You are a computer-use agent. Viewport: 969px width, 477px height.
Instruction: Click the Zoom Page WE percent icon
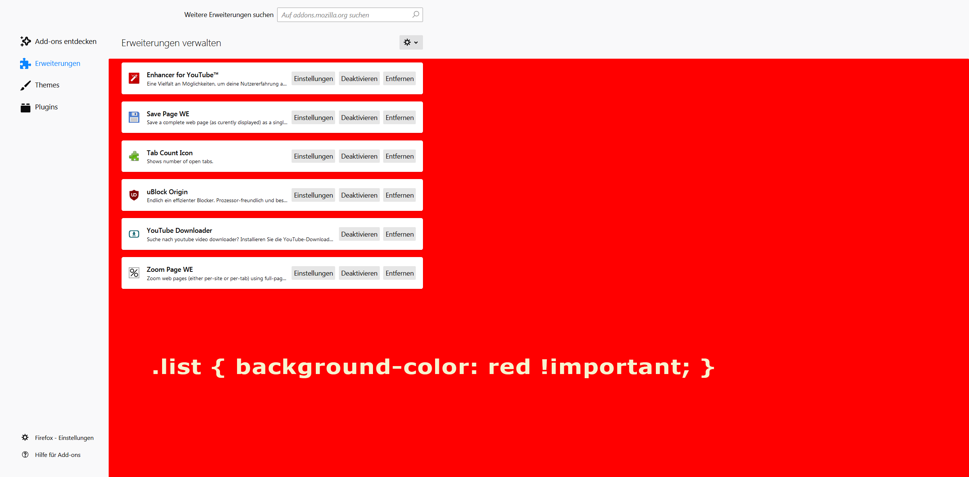134,273
